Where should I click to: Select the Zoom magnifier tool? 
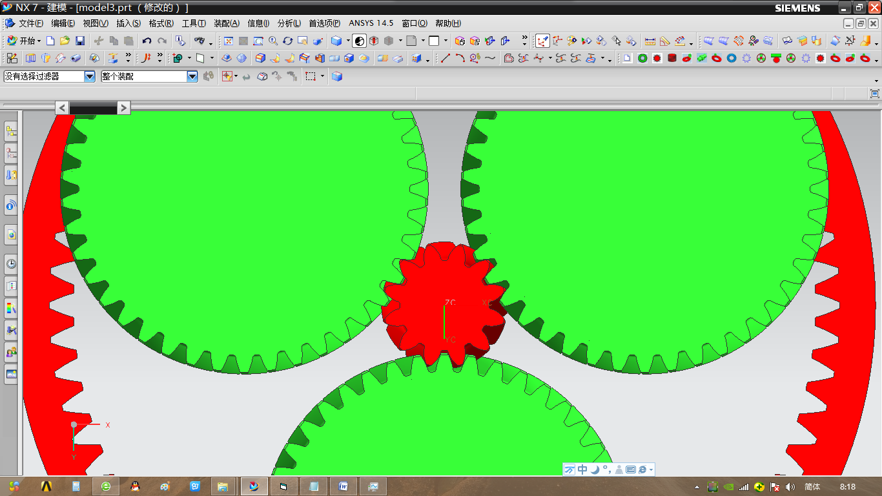(273, 41)
